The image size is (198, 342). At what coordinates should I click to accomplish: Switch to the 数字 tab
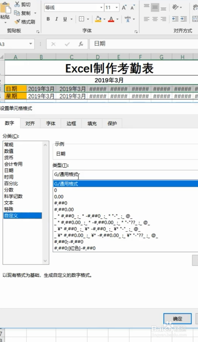pyautogui.click(x=10, y=123)
